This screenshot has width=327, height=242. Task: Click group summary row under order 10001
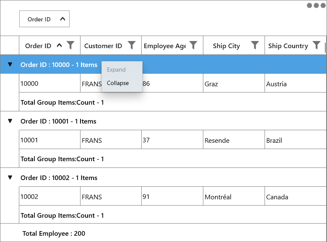[173, 158]
